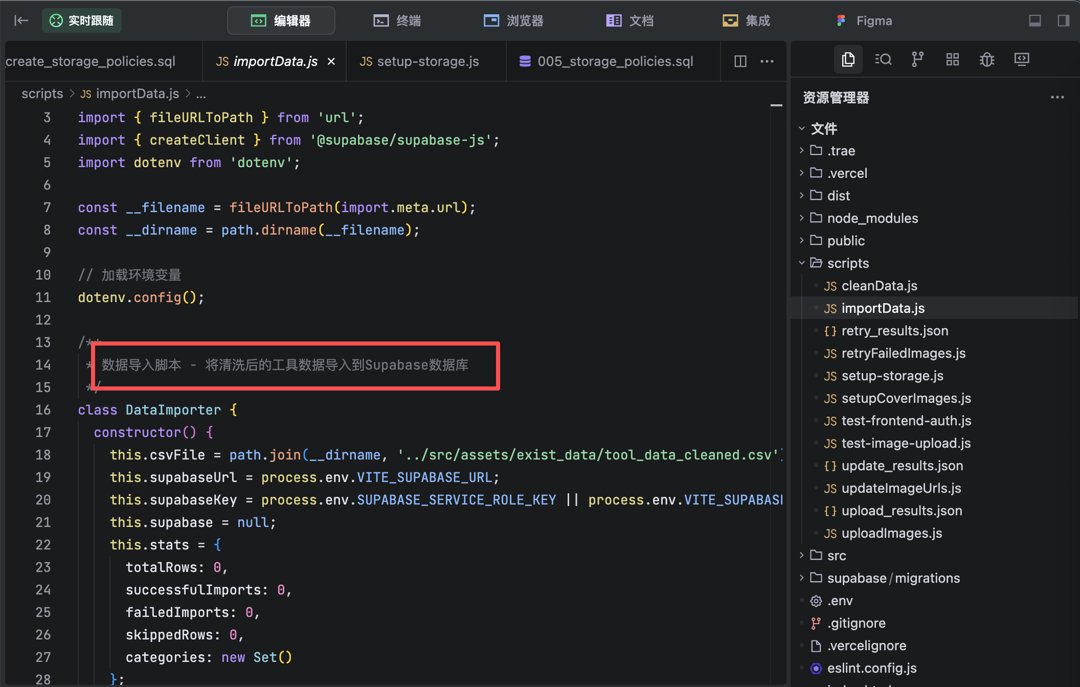The image size is (1080, 687).
Task: Open the debug bug icon
Action: pyautogui.click(x=987, y=60)
